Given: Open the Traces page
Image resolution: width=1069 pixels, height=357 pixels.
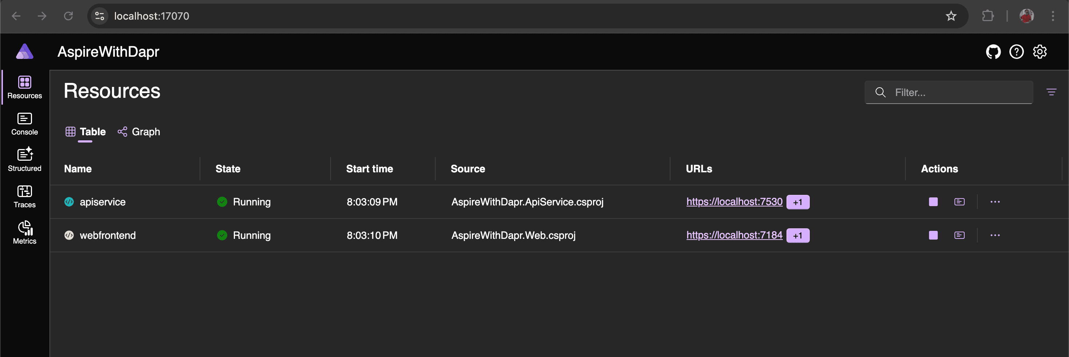Looking at the screenshot, I should pos(24,196).
